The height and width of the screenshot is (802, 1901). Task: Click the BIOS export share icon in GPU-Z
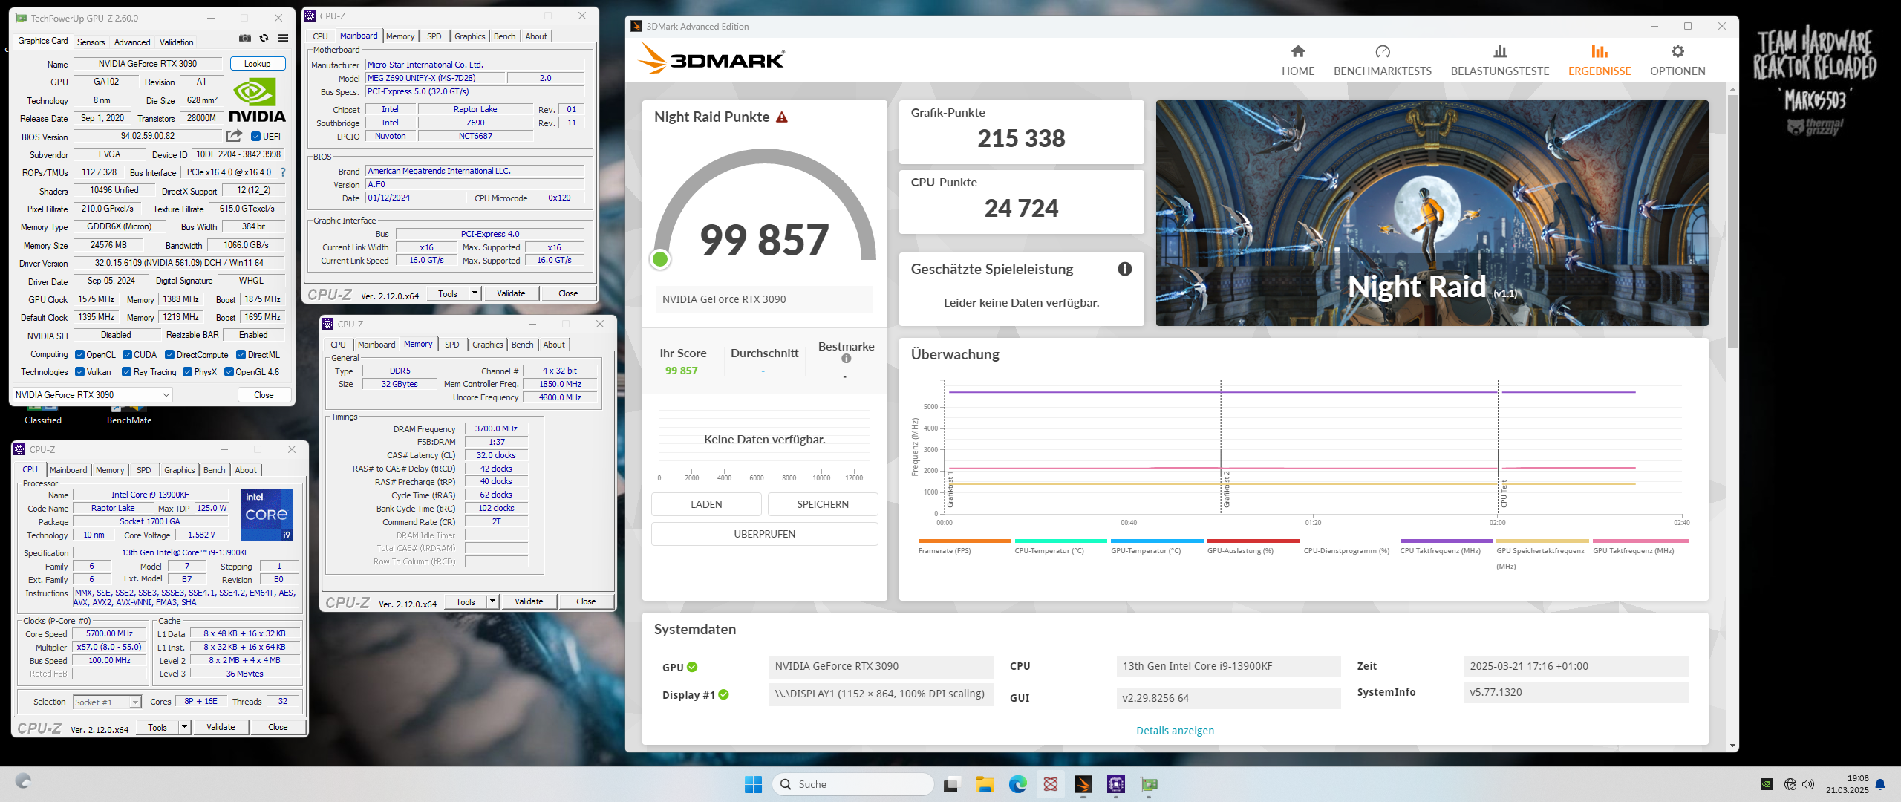pos(234,136)
